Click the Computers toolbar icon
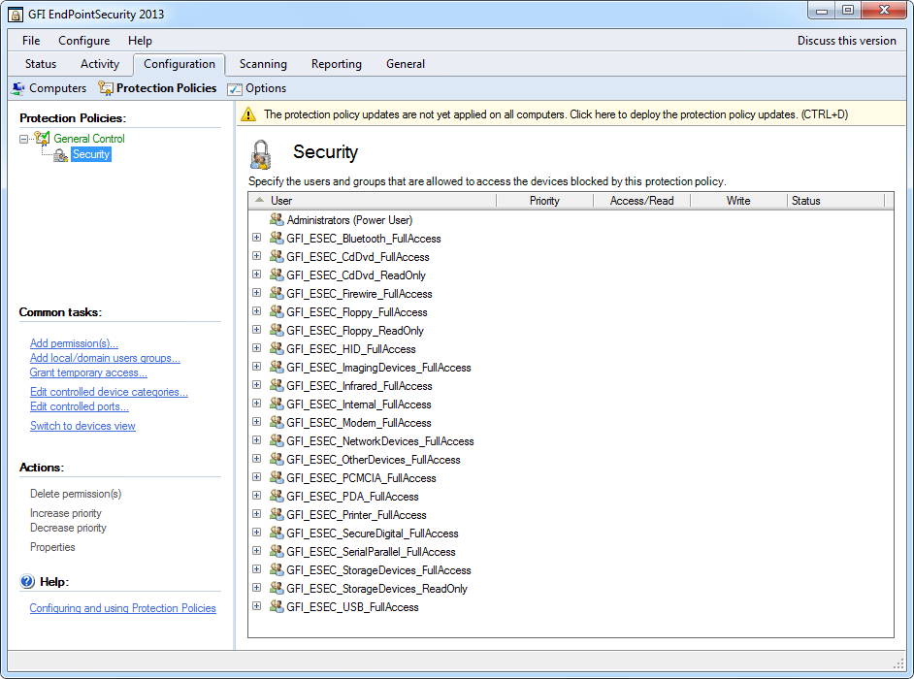 point(18,88)
